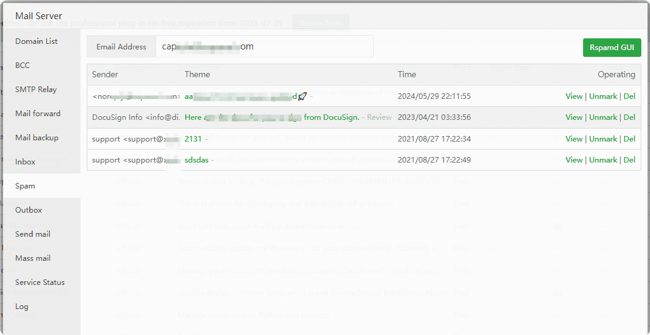
Task: Open Mail forward section
Action: 38,113
